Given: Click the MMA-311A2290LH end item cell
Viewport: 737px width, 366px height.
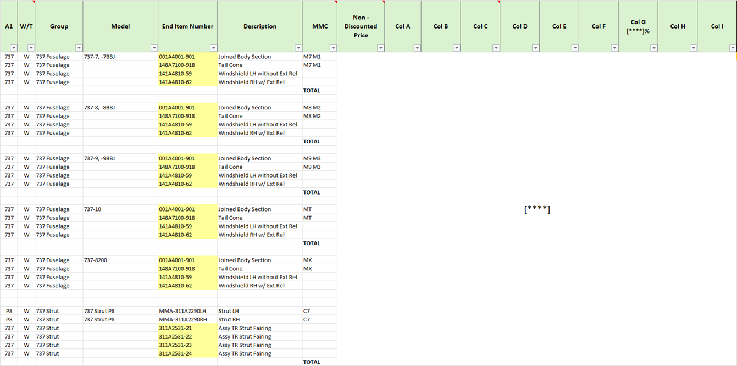Looking at the screenshot, I should click(182, 312).
